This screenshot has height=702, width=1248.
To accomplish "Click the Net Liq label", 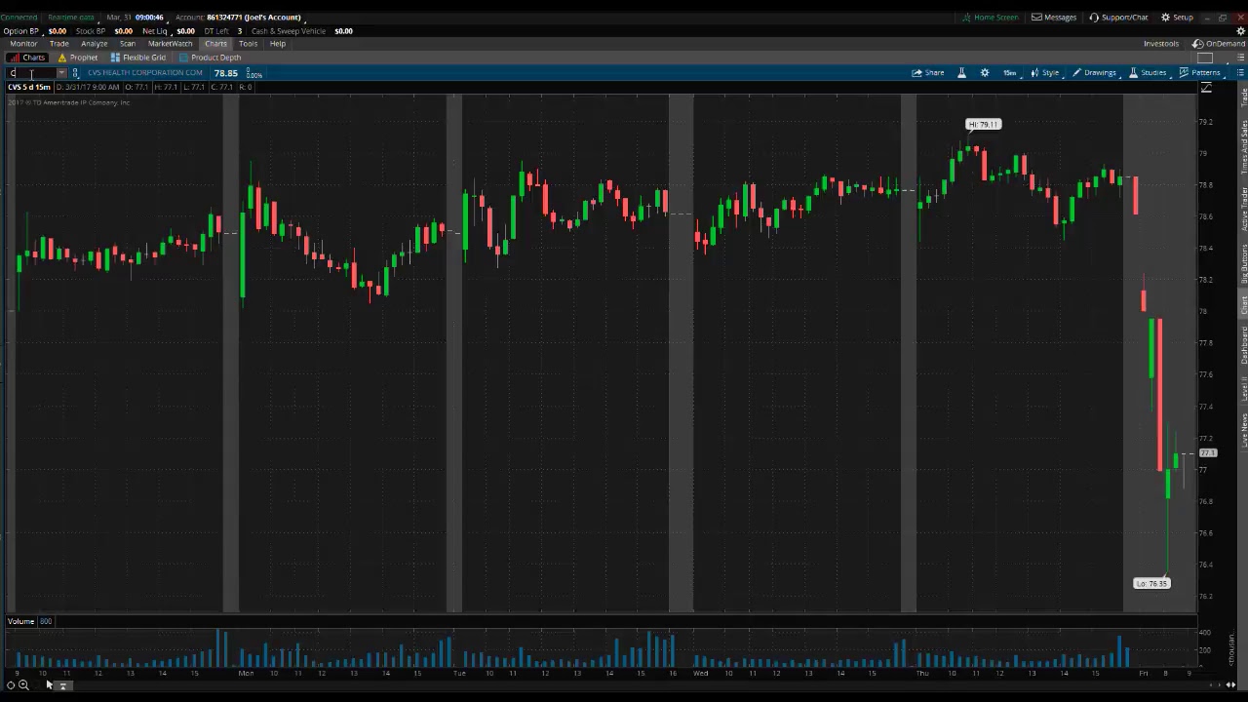I will click(x=154, y=31).
